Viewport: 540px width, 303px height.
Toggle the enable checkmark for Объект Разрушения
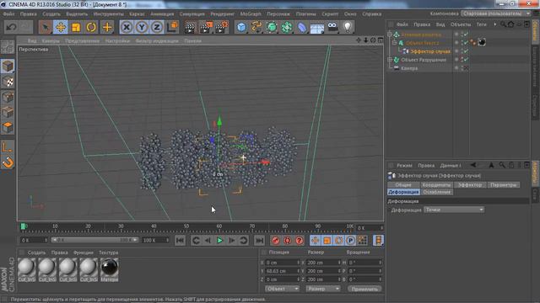pos(465,60)
